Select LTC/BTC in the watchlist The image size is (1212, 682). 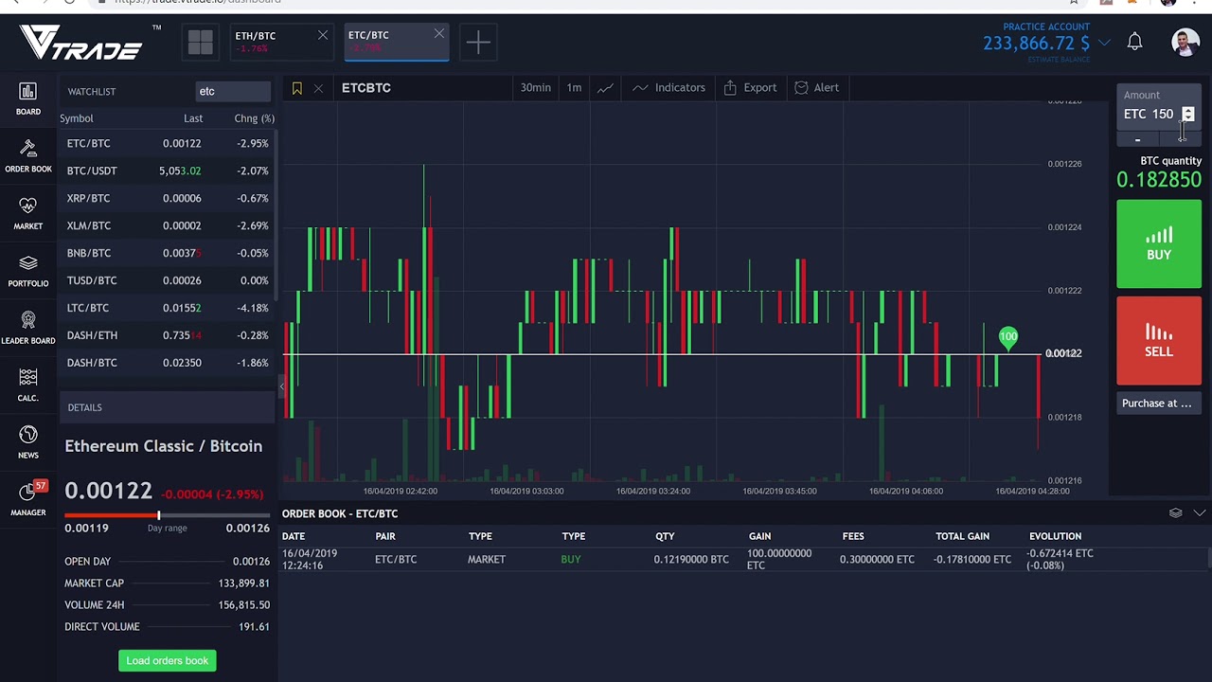pyautogui.click(x=167, y=309)
